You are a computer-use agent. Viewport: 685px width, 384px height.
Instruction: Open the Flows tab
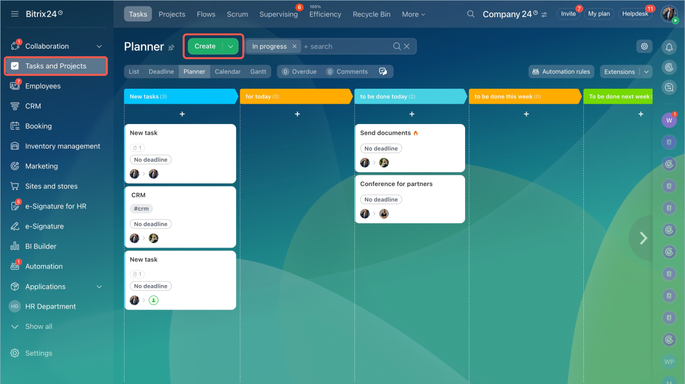(x=206, y=14)
